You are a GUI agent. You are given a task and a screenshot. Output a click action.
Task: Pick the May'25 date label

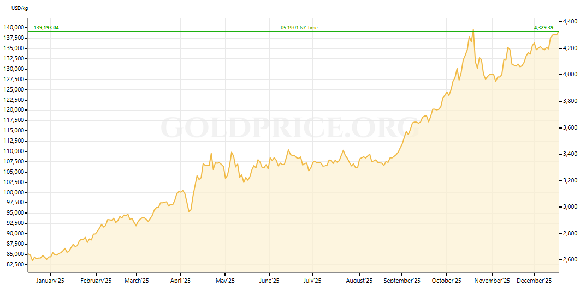coord(226,281)
